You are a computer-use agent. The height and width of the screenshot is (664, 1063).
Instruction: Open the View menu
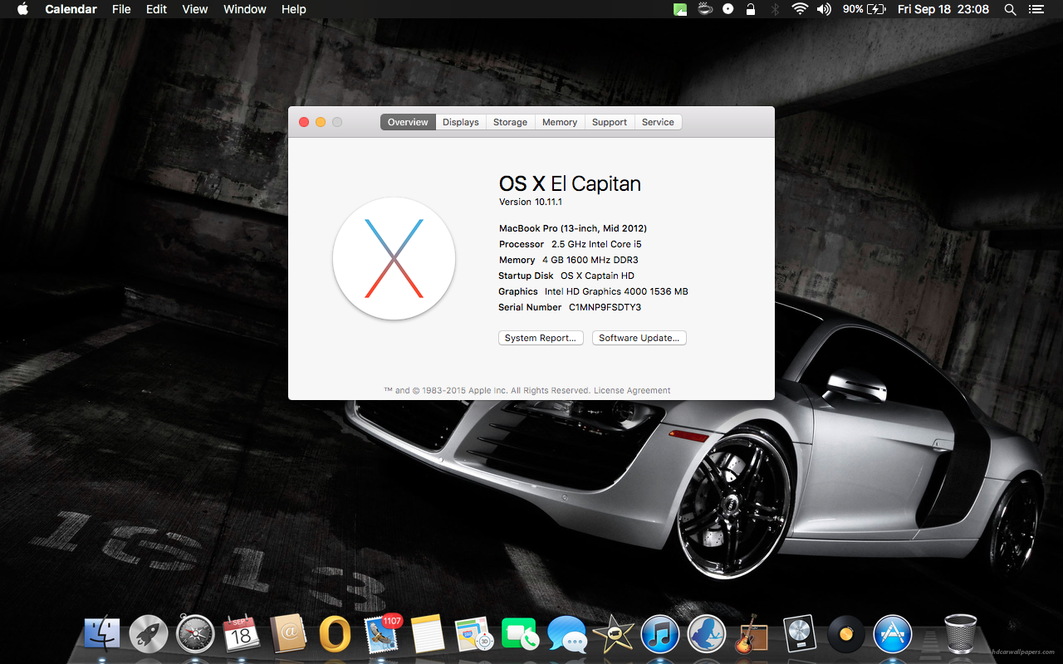[195, 9]
